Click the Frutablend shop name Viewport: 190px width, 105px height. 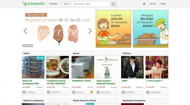[x=56, y=92]
